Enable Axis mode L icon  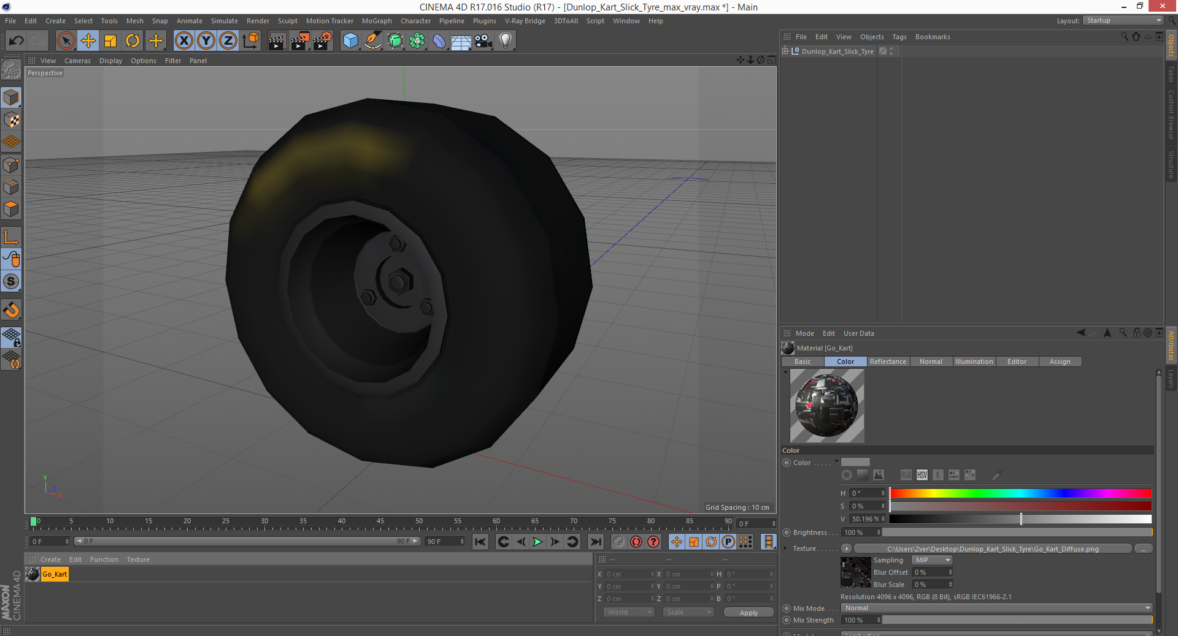point(12,237)
